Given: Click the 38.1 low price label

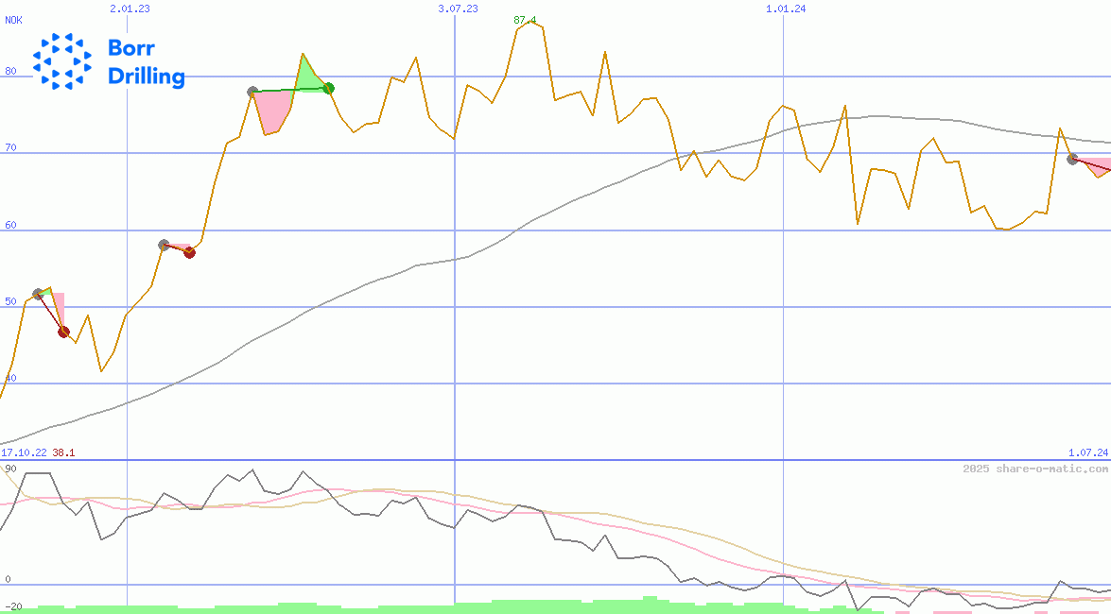Looking at the screenshot, I should coord(63,452).
